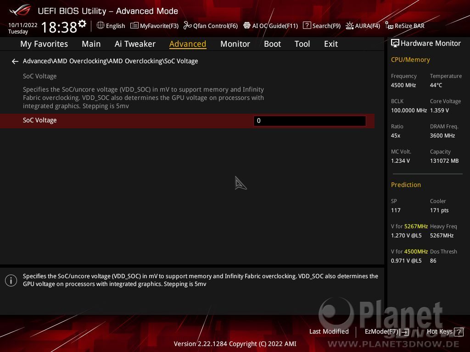This screenshot has width=470, height=352.
Task: Click the Search question-mark icon
Action: 307,26
